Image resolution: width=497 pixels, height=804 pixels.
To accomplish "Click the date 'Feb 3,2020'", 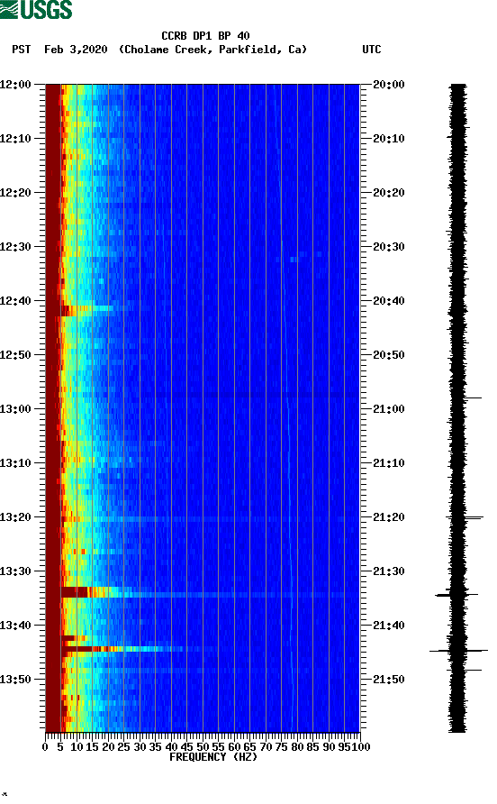I will (x=76, y=50).
